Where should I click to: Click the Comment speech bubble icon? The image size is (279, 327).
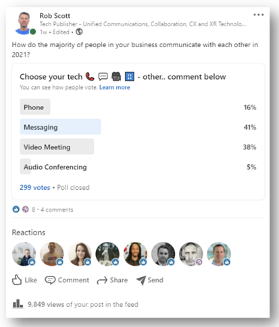point(50,280)
